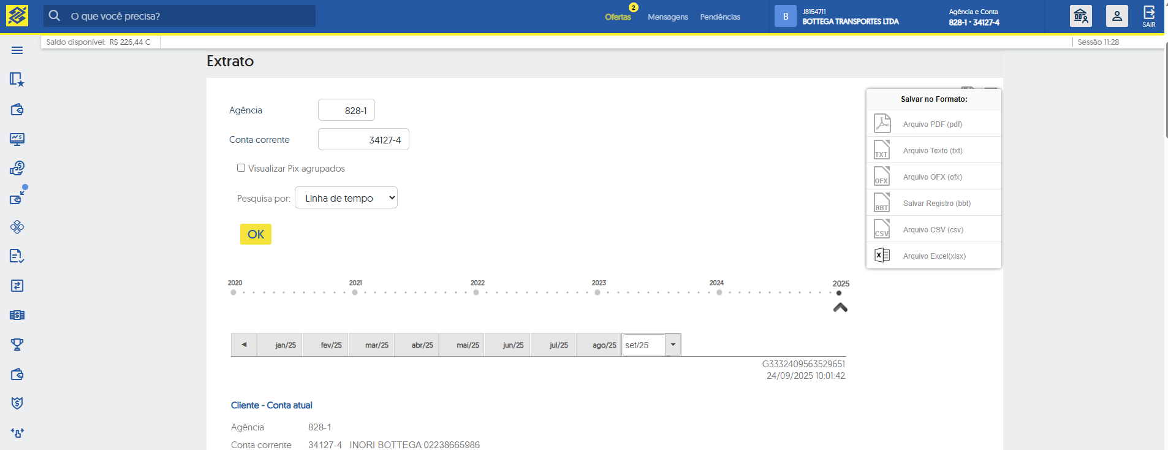Open the Pesquisa por dropdown

346,198
